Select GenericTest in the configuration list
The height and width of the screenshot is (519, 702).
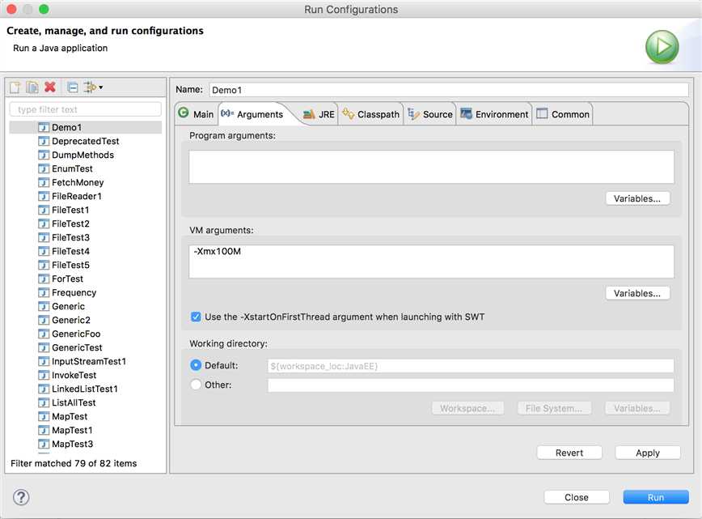pyautogui.click(x=77, y=347)
